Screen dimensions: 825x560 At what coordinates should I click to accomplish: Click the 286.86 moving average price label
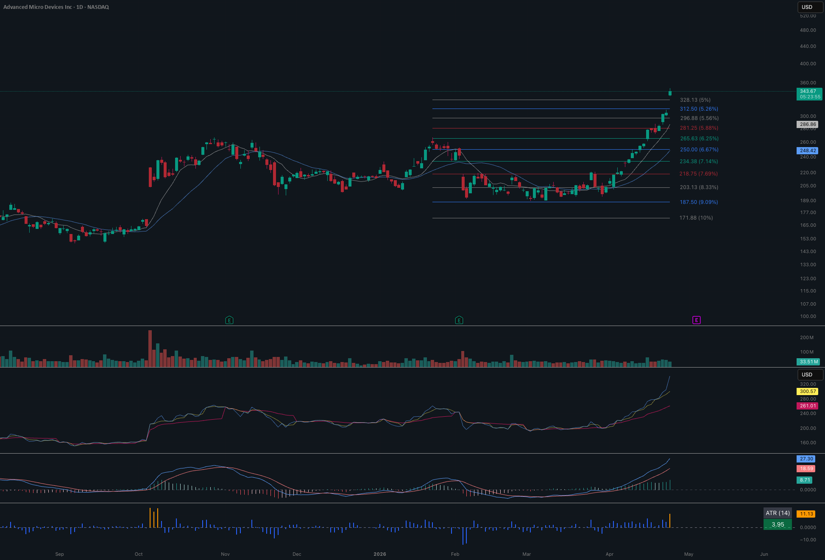(808, 125)
